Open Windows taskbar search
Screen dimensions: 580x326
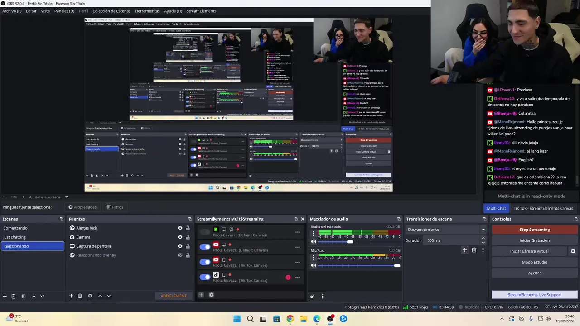coord(250,319)
